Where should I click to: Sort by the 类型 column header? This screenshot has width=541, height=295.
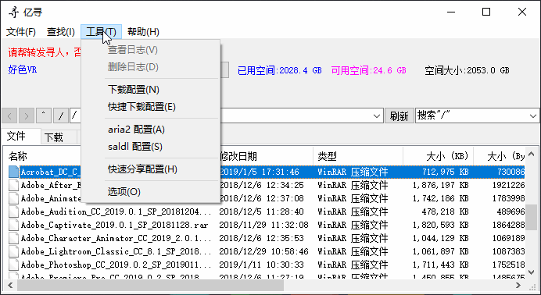click(327, 156)
